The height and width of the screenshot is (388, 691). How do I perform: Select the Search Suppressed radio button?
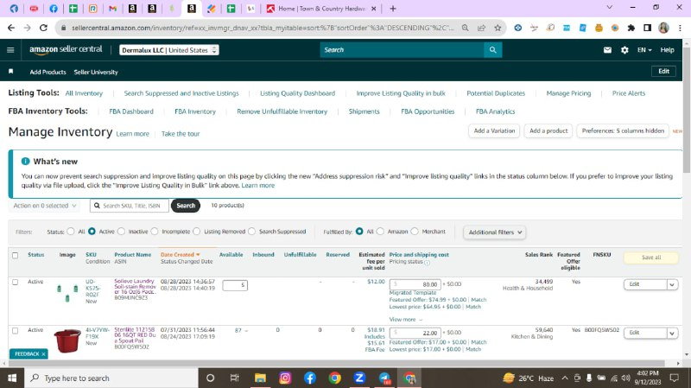tap(251, 232)
